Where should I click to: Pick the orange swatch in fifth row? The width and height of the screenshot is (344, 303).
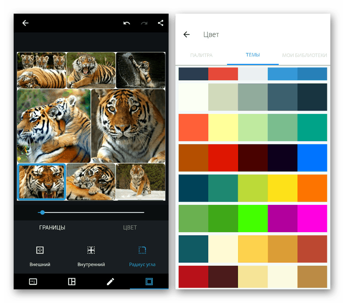point(312,188)
